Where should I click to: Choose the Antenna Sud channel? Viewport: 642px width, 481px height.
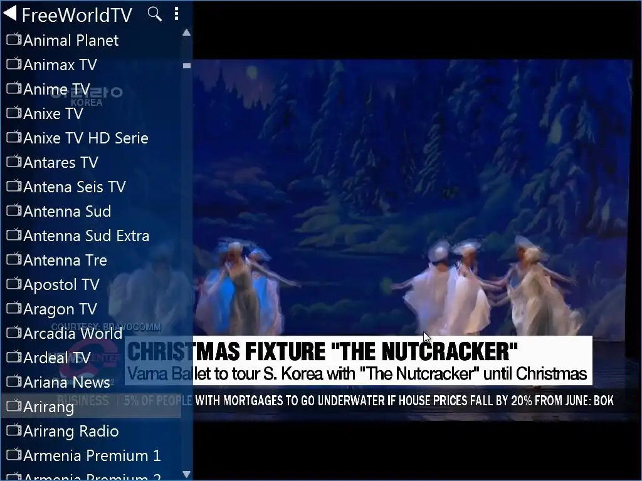91,211
